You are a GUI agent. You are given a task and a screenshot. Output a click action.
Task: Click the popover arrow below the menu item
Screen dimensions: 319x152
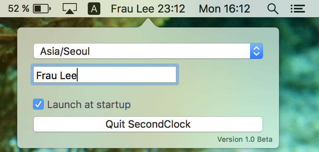click(x=148, y=23)
